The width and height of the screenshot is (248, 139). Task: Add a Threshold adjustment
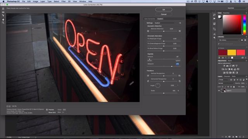tap(230, 73)
